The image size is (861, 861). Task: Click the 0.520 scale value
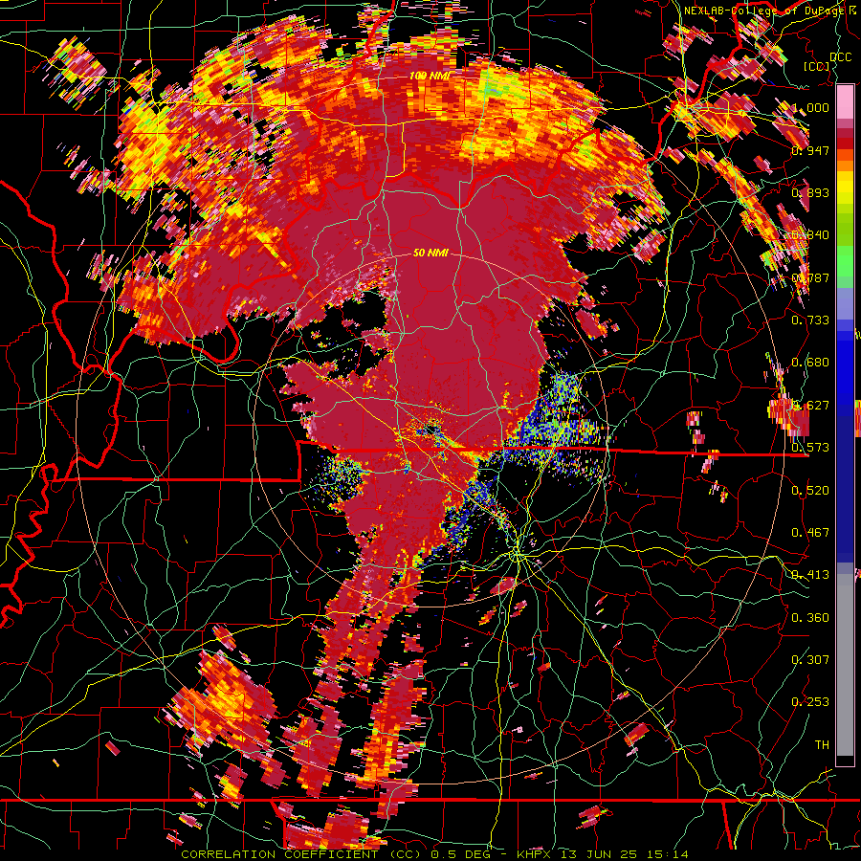[810, 491]
